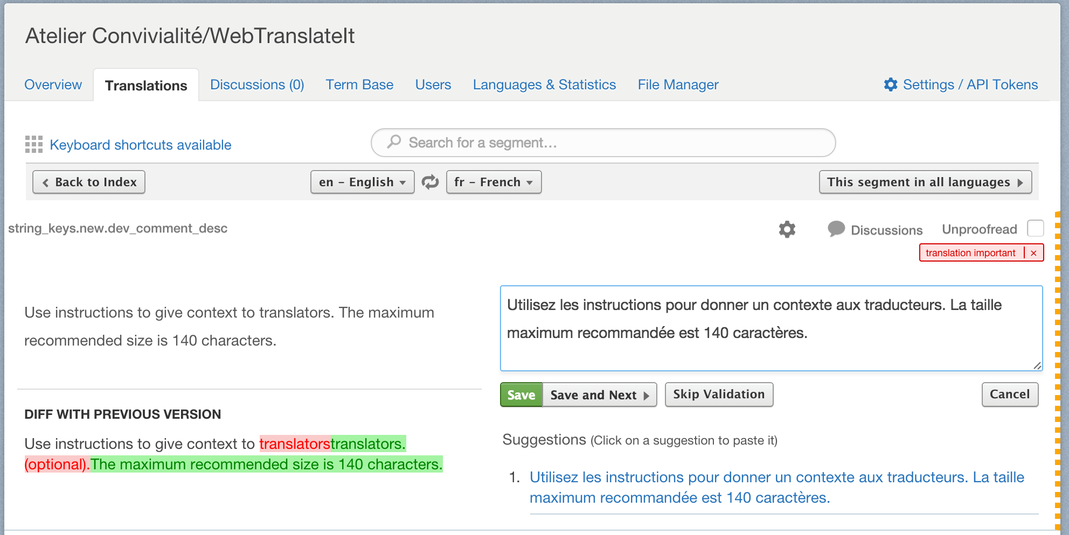Screen dimensions: 1069x535
Task: Click the red deleted word translators in diff
Action: 295,444
